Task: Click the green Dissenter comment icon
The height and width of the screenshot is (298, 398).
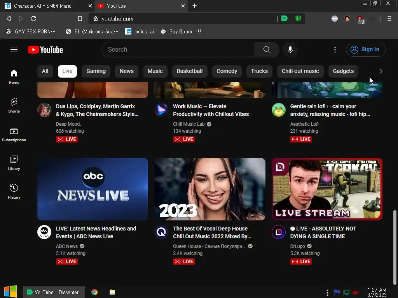Action: [285, 18]
